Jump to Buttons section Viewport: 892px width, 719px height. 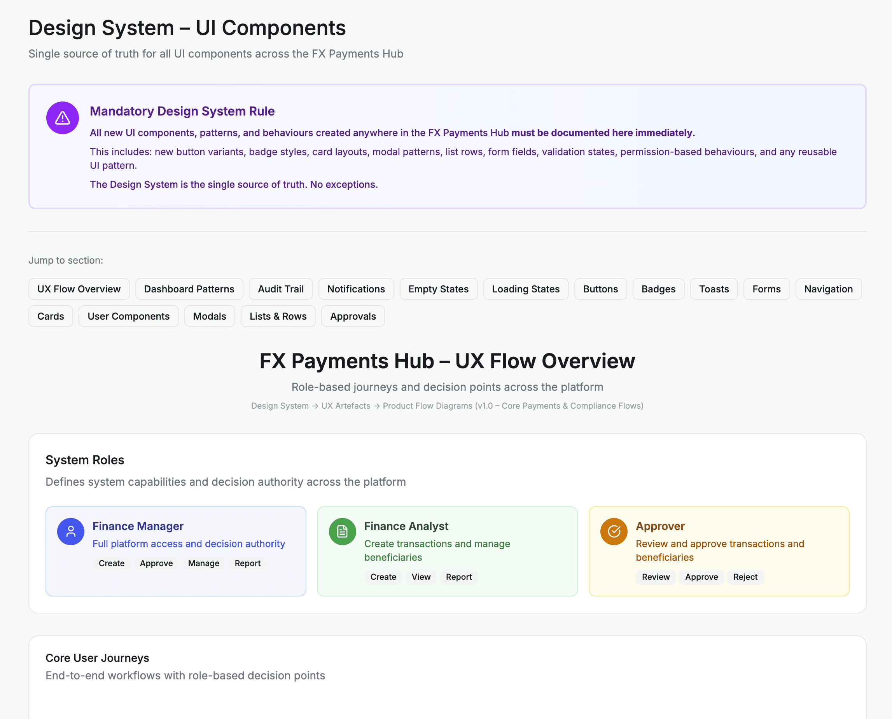[x=600, y=289]
